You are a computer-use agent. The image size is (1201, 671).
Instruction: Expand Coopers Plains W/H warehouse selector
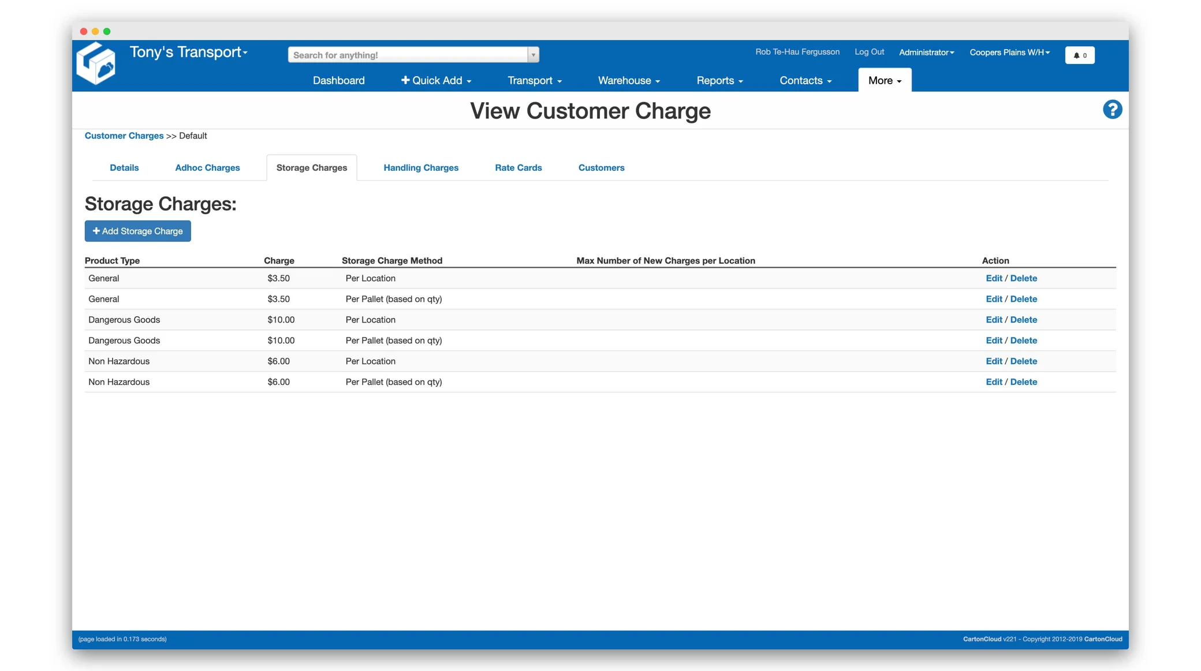(1009, 53)
